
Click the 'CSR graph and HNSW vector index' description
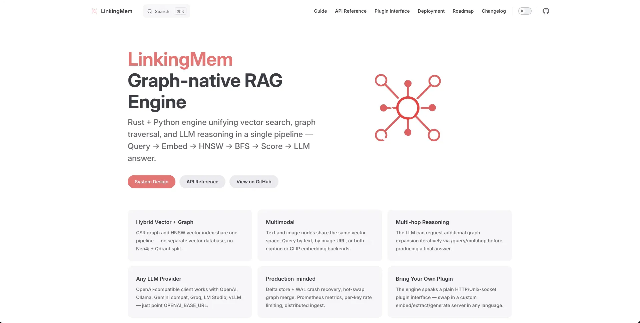tap(187, 241)
